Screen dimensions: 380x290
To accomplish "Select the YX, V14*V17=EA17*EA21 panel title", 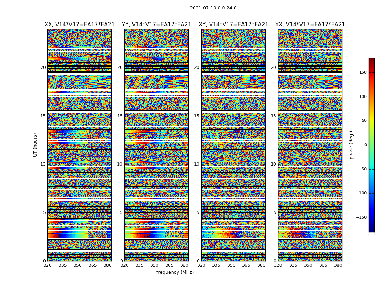I will click(310, 25).
